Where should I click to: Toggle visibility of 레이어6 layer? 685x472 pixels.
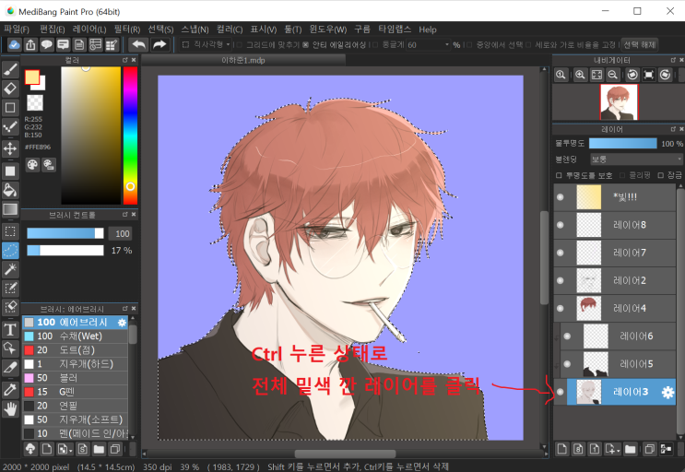click(x=567, y=336)
